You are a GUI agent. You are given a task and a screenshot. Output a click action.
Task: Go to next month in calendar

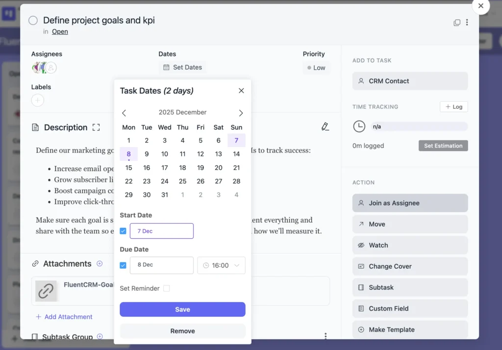(x=241, y=113)
